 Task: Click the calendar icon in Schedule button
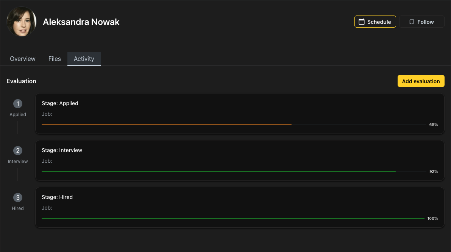(362, 22)
